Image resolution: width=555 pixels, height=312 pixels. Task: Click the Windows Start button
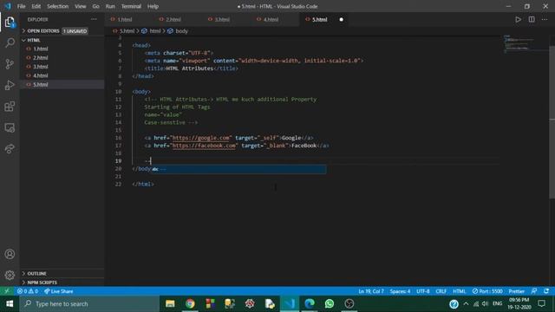[10, 303]
